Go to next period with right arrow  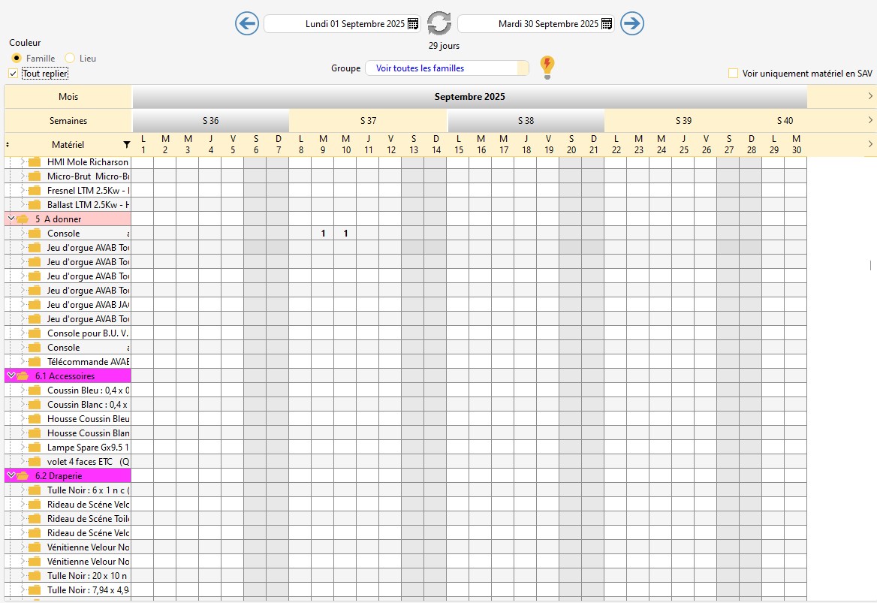tap(632, 23)
